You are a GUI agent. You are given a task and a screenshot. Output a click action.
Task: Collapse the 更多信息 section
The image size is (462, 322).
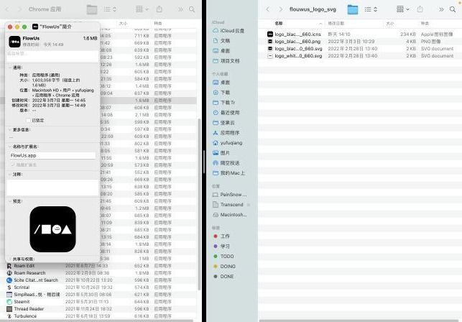click(x=10, y=130)
